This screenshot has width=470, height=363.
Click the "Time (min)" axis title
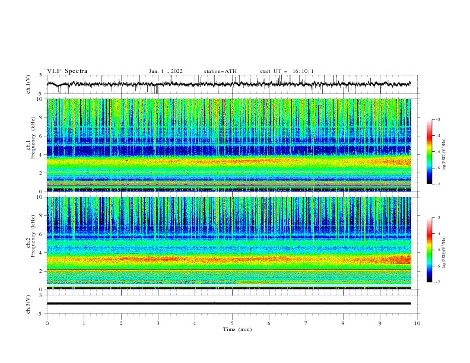click(x=237, y=329)
